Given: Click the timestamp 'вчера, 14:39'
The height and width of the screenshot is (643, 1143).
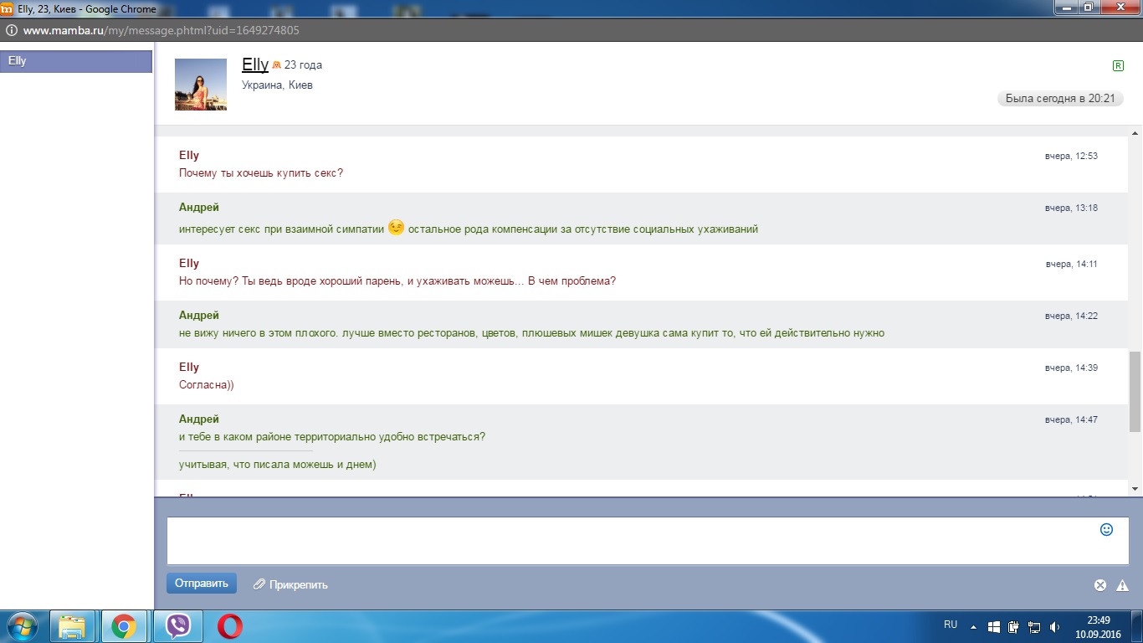Looking at the screenshot, I should [x=1071, y=368].
